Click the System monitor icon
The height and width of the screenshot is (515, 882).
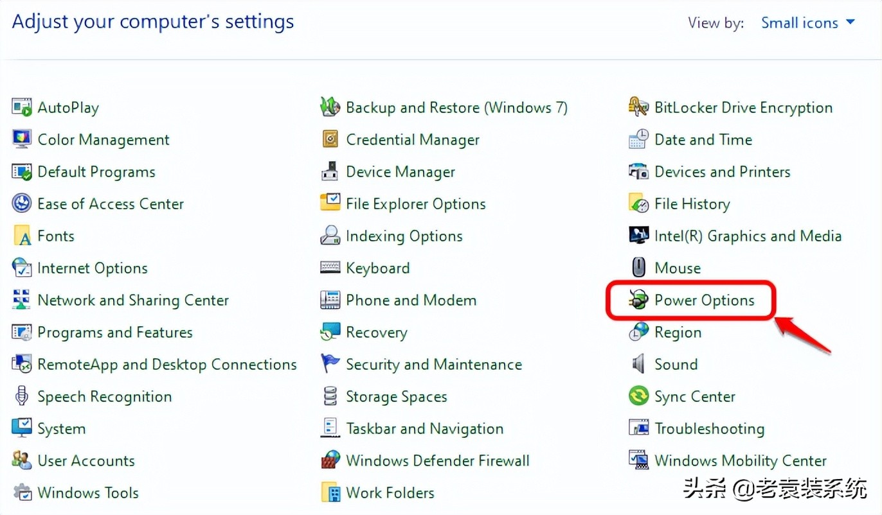[x=22, y=428]
